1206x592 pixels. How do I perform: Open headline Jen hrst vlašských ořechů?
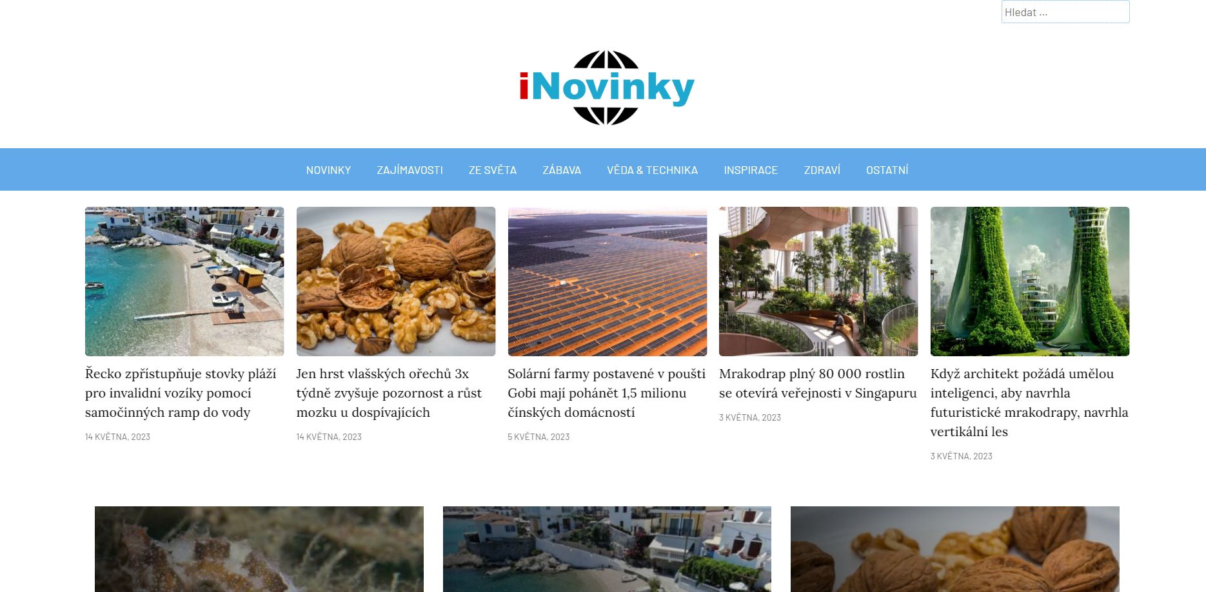389,393
